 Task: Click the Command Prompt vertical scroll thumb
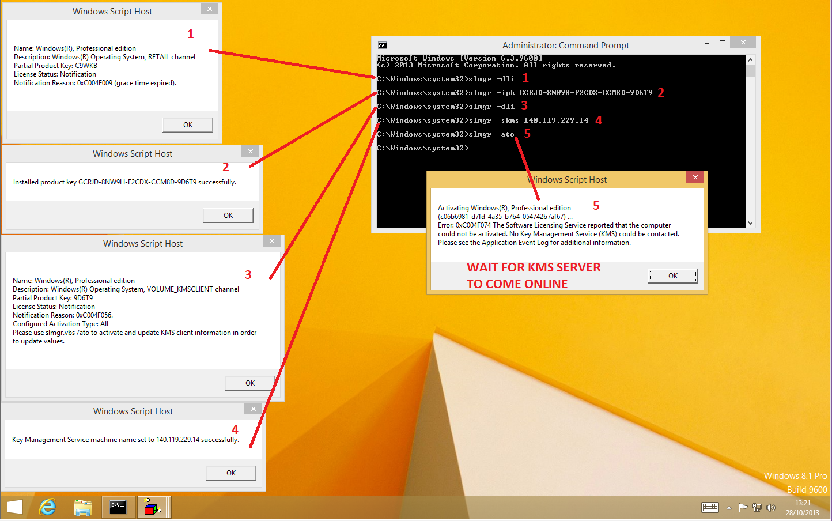(750, 71)
